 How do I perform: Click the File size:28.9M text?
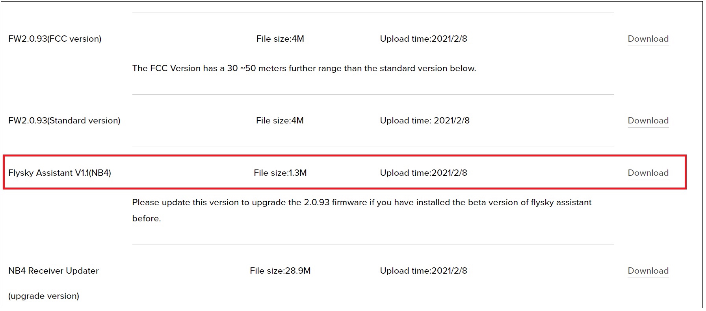click(x=280, y=271)
